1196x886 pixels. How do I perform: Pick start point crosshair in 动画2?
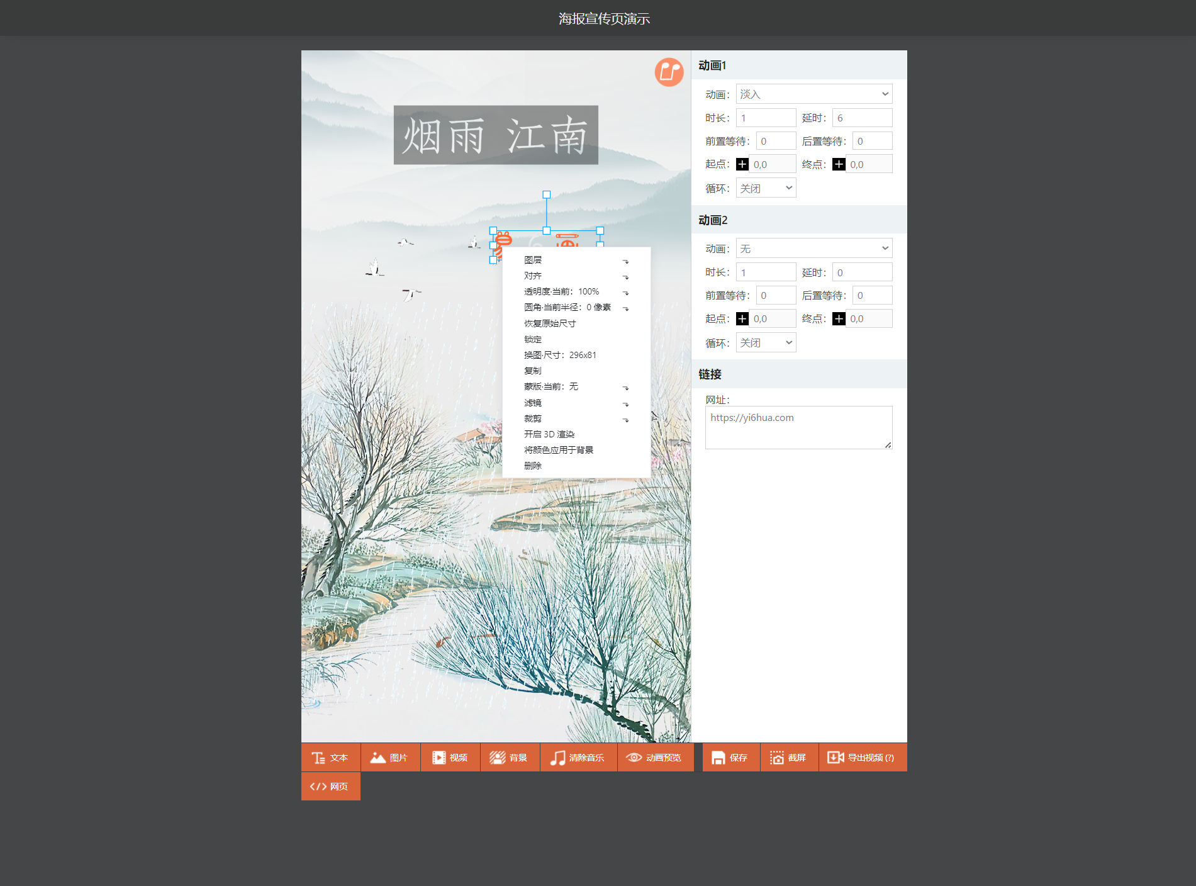[742, 319]
